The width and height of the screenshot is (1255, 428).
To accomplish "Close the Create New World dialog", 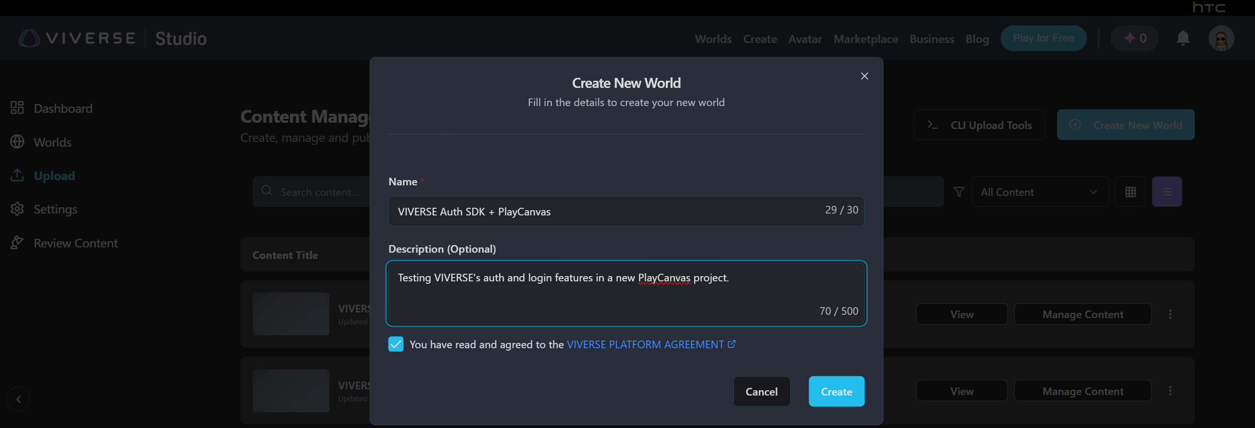I will point(864,76).
